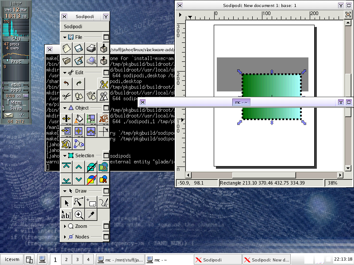The height and width of the screenshot is (265, 354).
Task: Toggle the square box beside Zoom section
Action: (106, 226)
